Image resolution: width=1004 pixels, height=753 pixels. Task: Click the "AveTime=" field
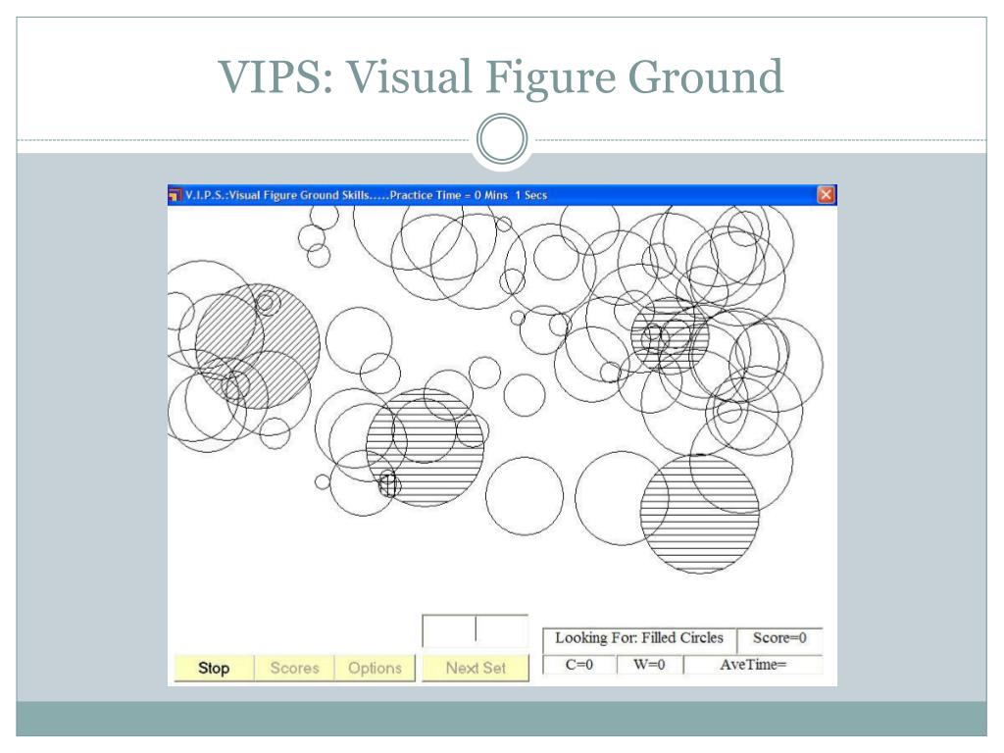tap(753, 665)
